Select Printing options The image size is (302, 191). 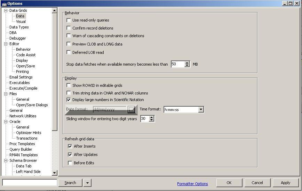coord(22,72)
